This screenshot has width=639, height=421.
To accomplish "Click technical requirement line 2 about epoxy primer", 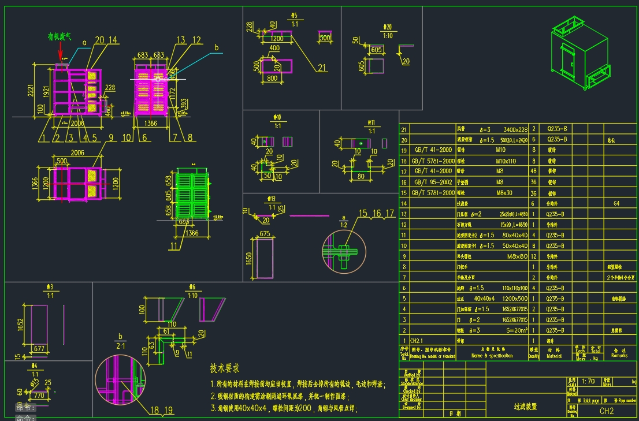I will coord(280,396).
